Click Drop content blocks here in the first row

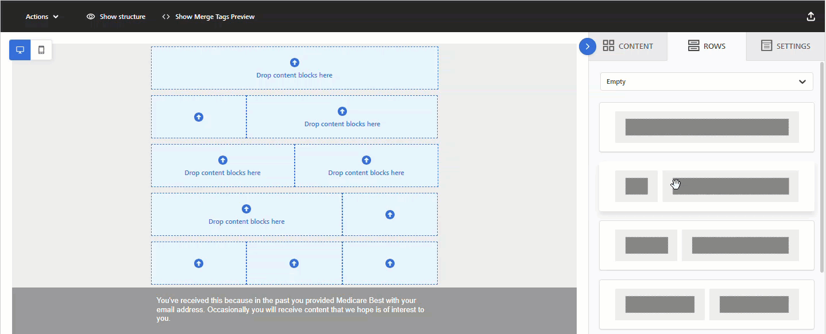click(294, 75)
